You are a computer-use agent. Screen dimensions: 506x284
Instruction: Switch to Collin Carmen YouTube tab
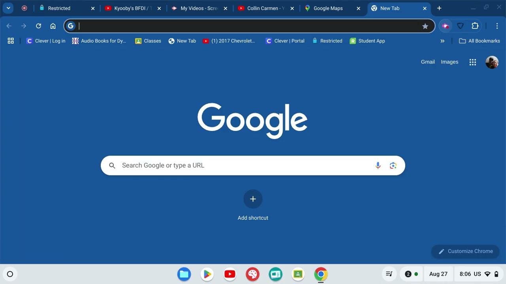pos(266,8)
